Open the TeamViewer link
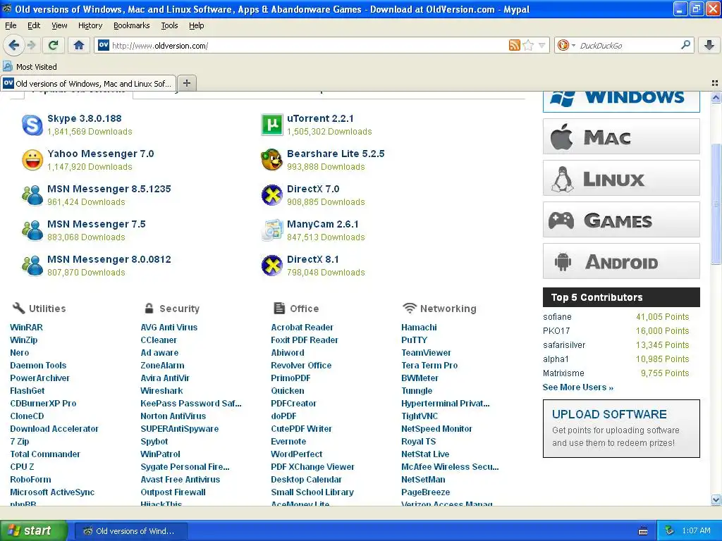Image resolution: width=722 pixels, height=541 pixels. [426, 352]
